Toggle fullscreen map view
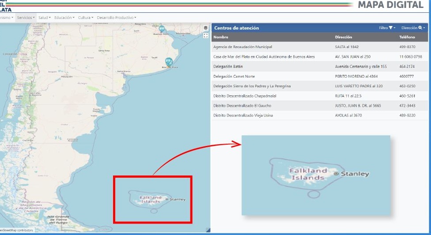The height and width of the screenshot is (235, 431). pos(205,36)
